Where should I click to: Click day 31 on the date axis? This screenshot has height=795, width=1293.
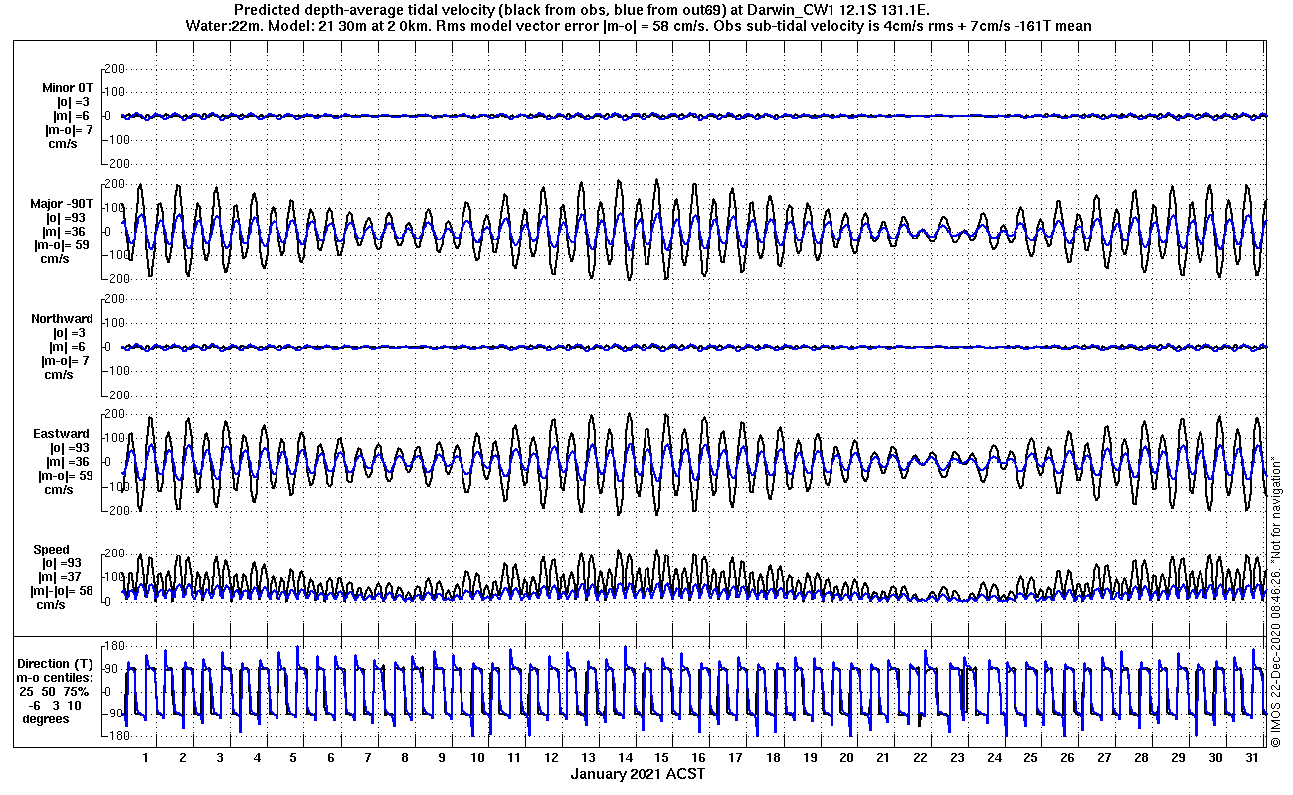pyautogui.click(x=1252, y=757)
